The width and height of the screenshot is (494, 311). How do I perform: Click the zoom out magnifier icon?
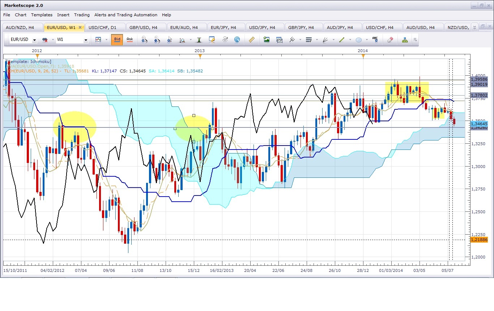tap(157, 40)
